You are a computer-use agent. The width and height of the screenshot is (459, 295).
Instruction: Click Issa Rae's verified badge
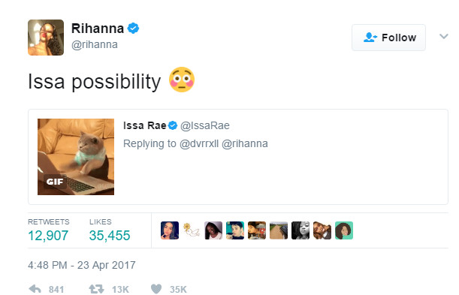point(173,125)
